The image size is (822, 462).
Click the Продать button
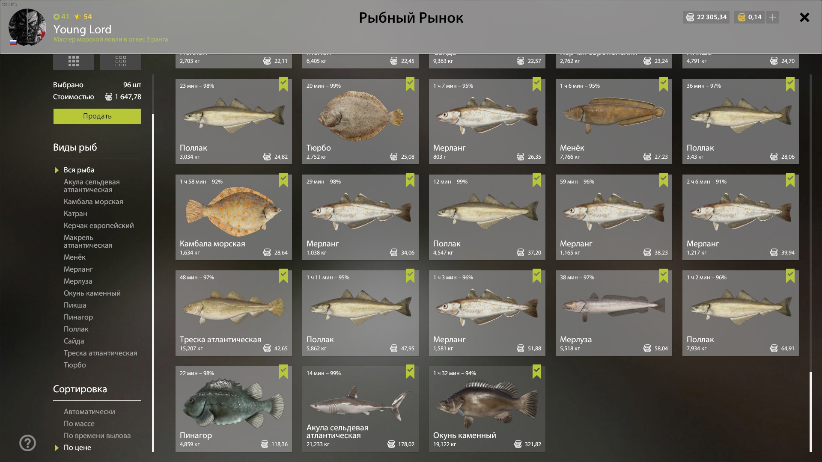tap(97, 116)
